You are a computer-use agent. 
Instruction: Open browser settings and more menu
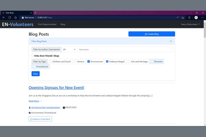[x=202, y=17]
